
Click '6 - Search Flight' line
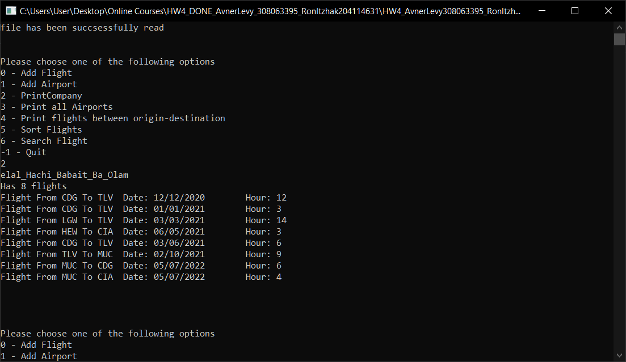44,141
